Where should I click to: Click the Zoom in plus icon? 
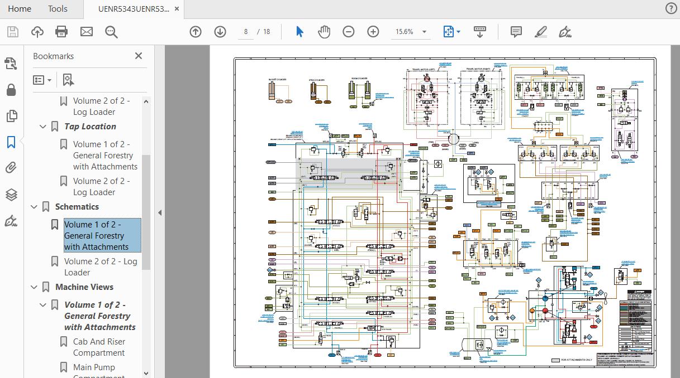click(373, 32)
